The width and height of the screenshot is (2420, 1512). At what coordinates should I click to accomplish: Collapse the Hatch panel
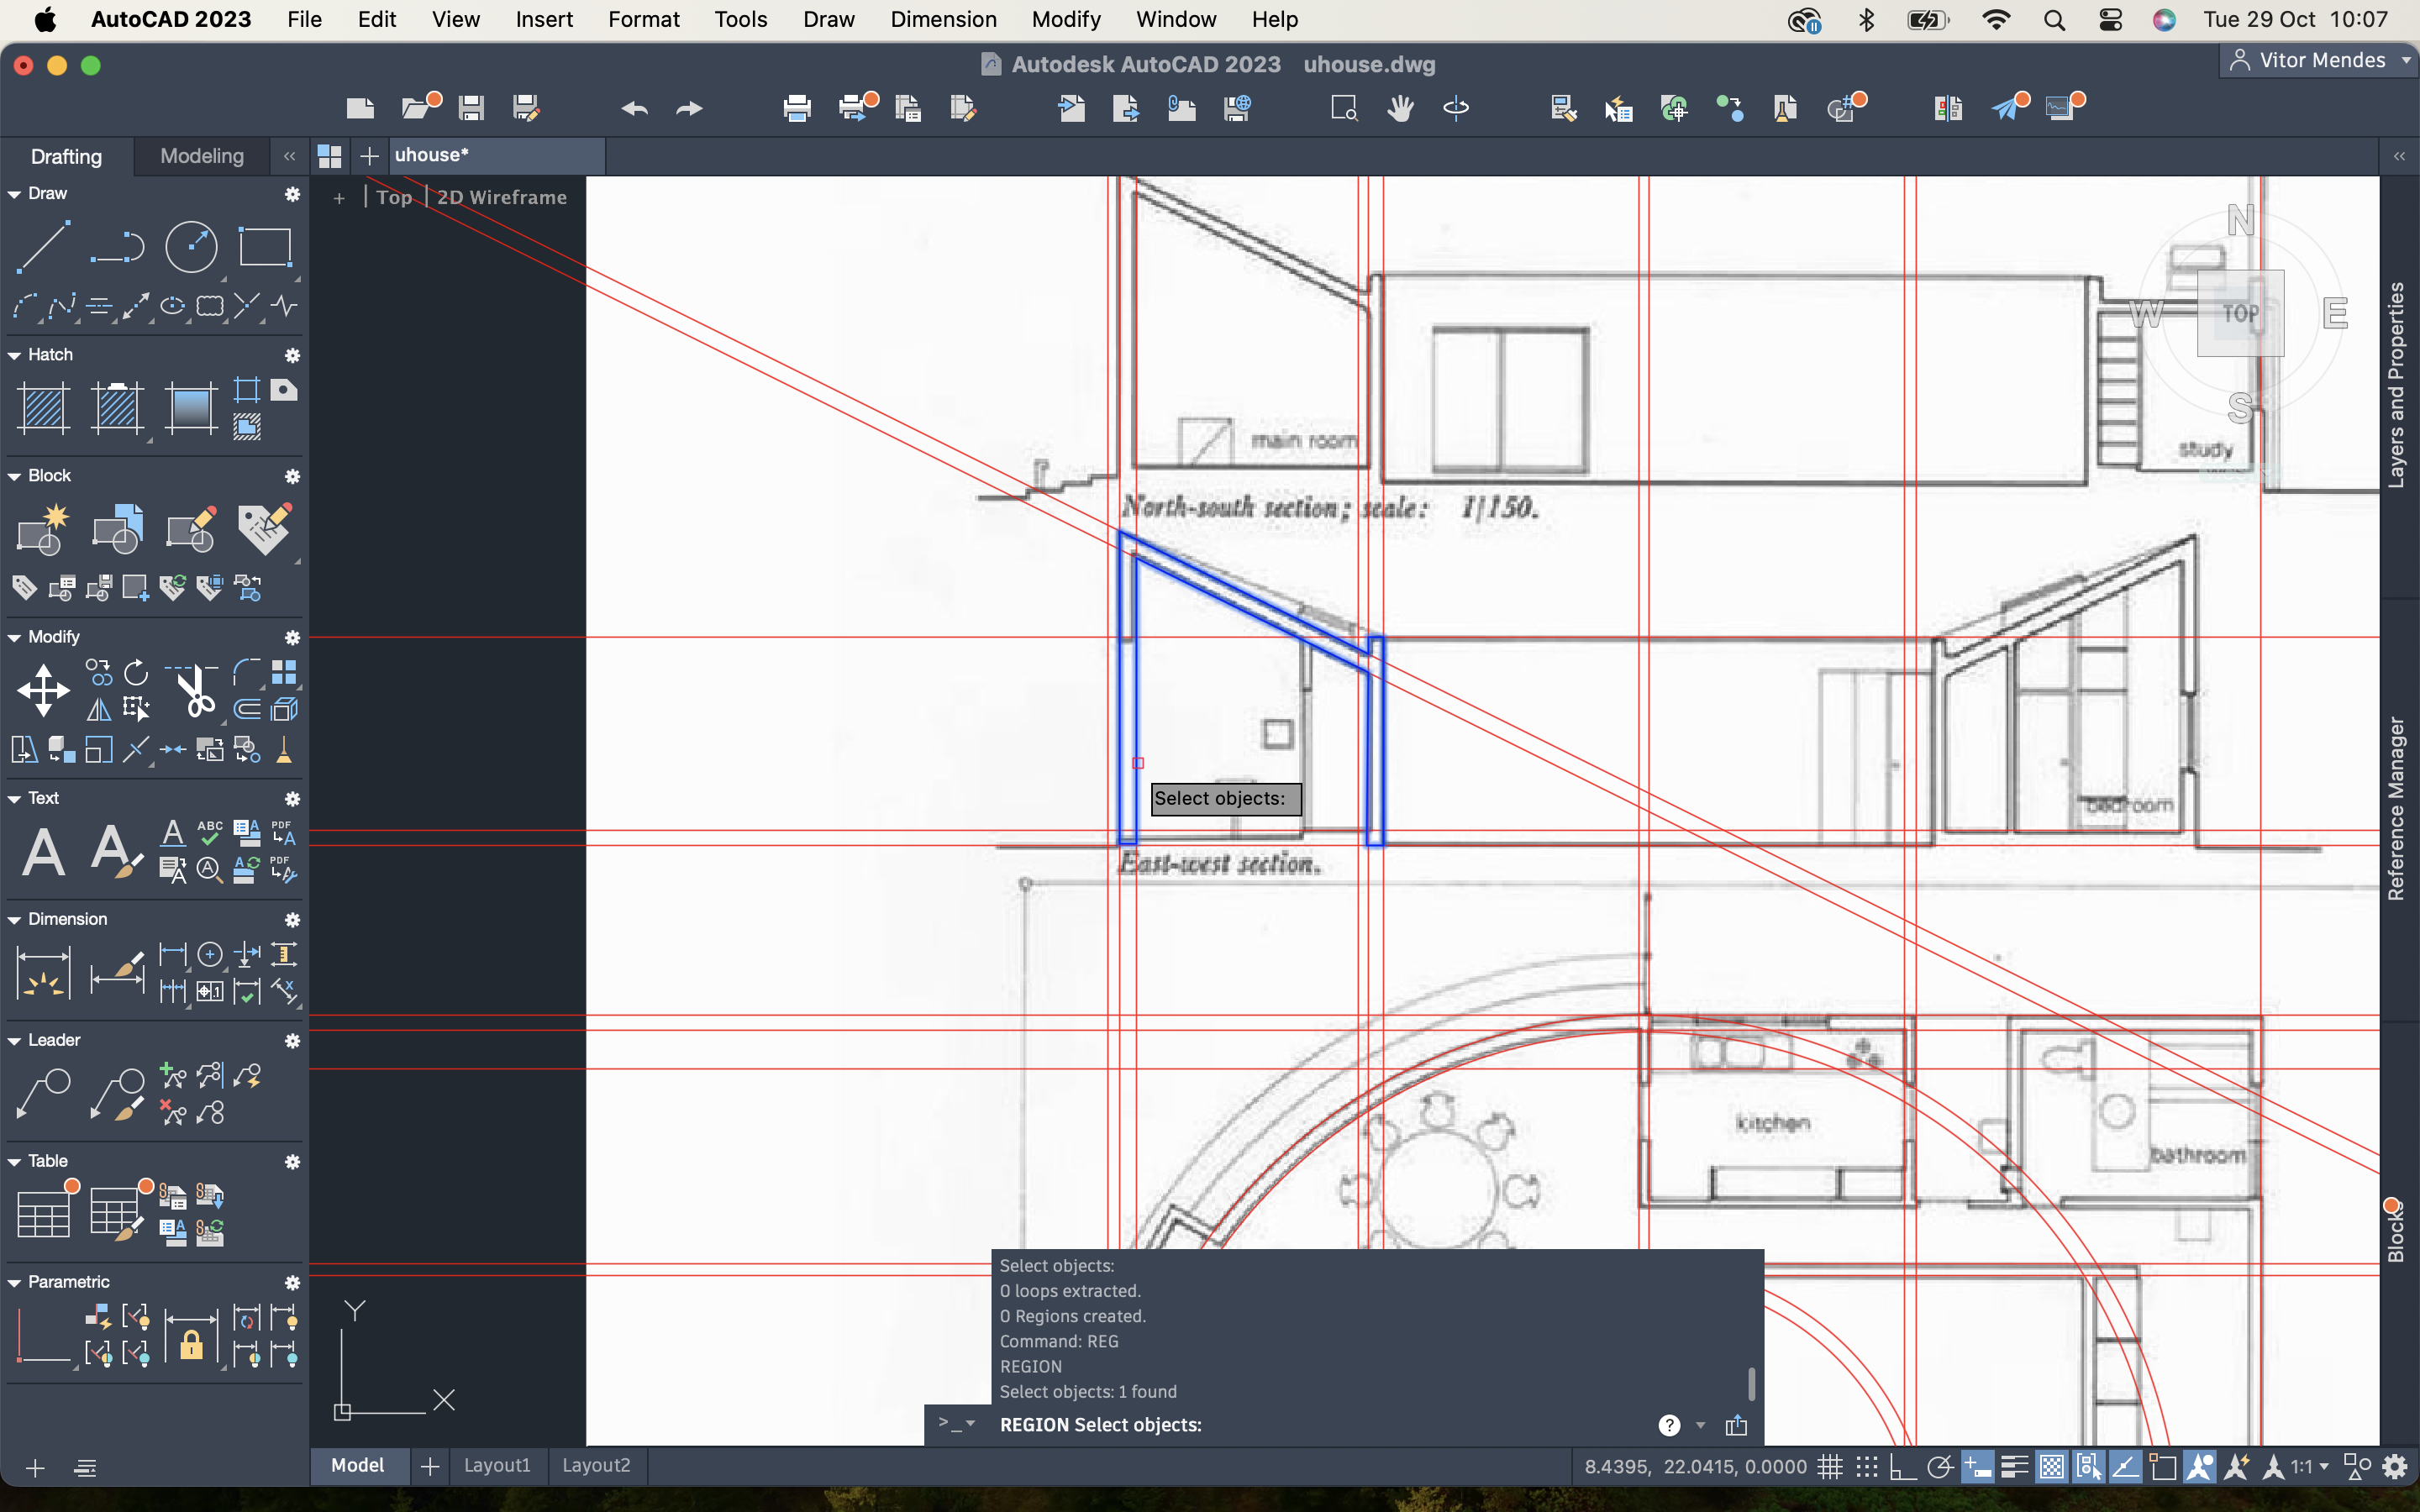tap(14, 355)
